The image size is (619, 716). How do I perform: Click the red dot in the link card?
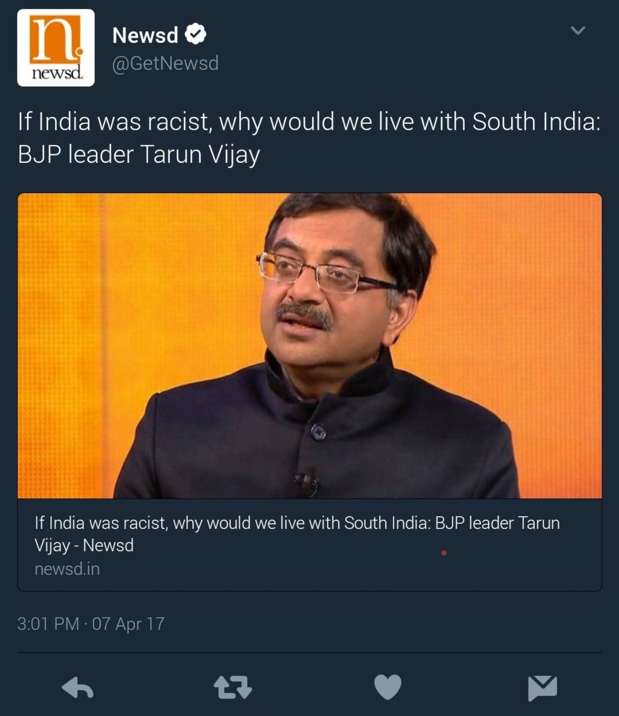pos(444,553)
